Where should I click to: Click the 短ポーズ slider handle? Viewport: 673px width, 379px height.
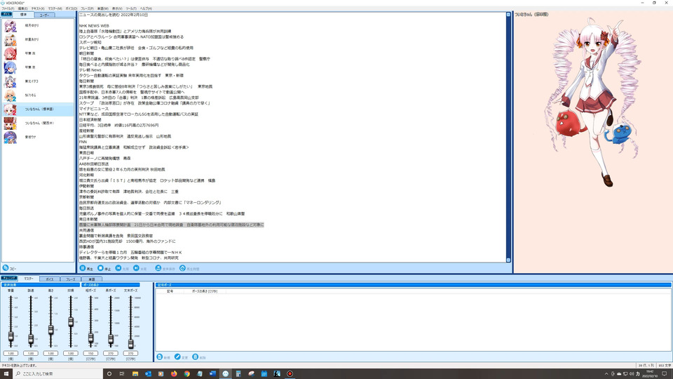[x=90, y=338]
